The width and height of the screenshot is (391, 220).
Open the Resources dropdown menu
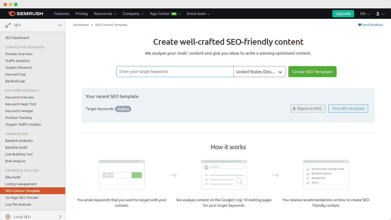click(x=105, y=14)
